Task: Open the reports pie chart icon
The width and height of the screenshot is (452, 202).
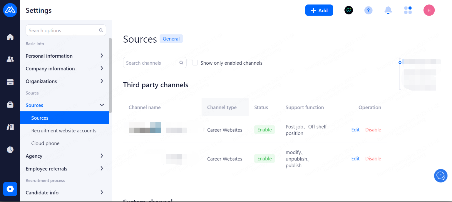Action: click(x=10, y=150)
